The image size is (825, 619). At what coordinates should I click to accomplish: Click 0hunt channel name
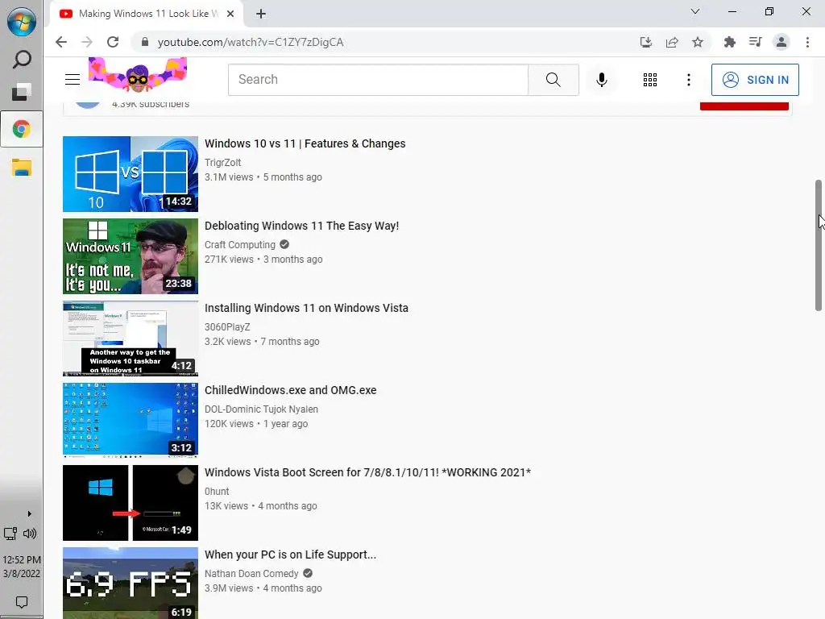(217, 491)
